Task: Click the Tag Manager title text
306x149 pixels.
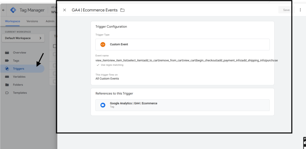Action: (32, 10)
